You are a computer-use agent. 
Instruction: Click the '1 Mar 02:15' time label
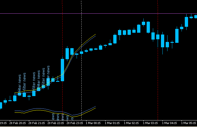pos(131,123)
